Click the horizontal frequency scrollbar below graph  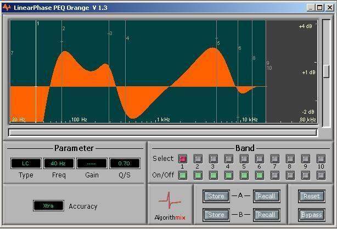tap(163, 132)
